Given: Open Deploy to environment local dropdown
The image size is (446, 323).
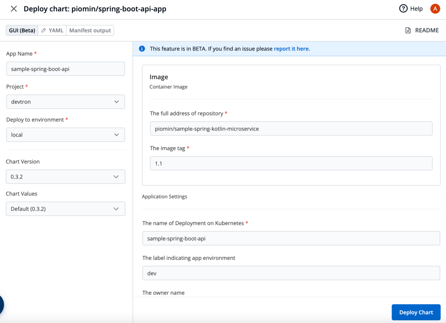Looking at the screenshot, I should coord(65,135).
